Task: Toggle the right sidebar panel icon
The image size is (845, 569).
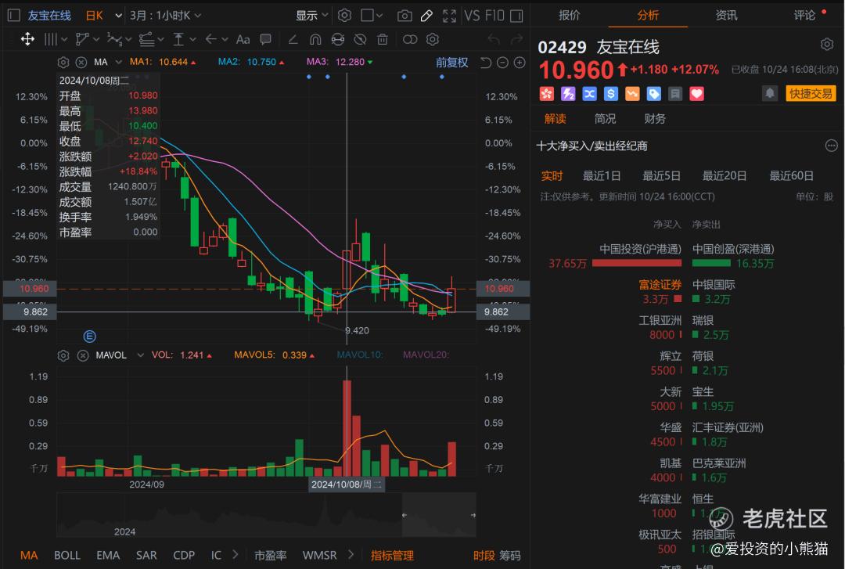Action: click(x=516, y=16)
